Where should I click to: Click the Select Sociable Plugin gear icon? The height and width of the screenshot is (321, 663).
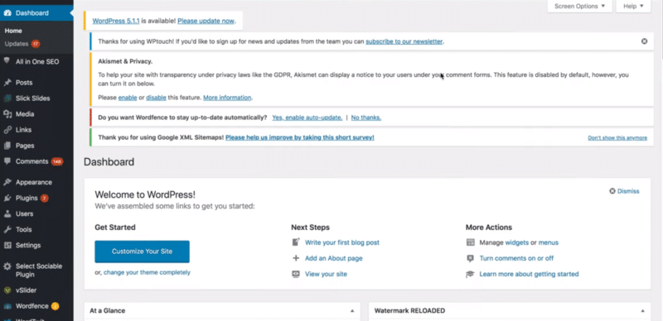(7, 266)
